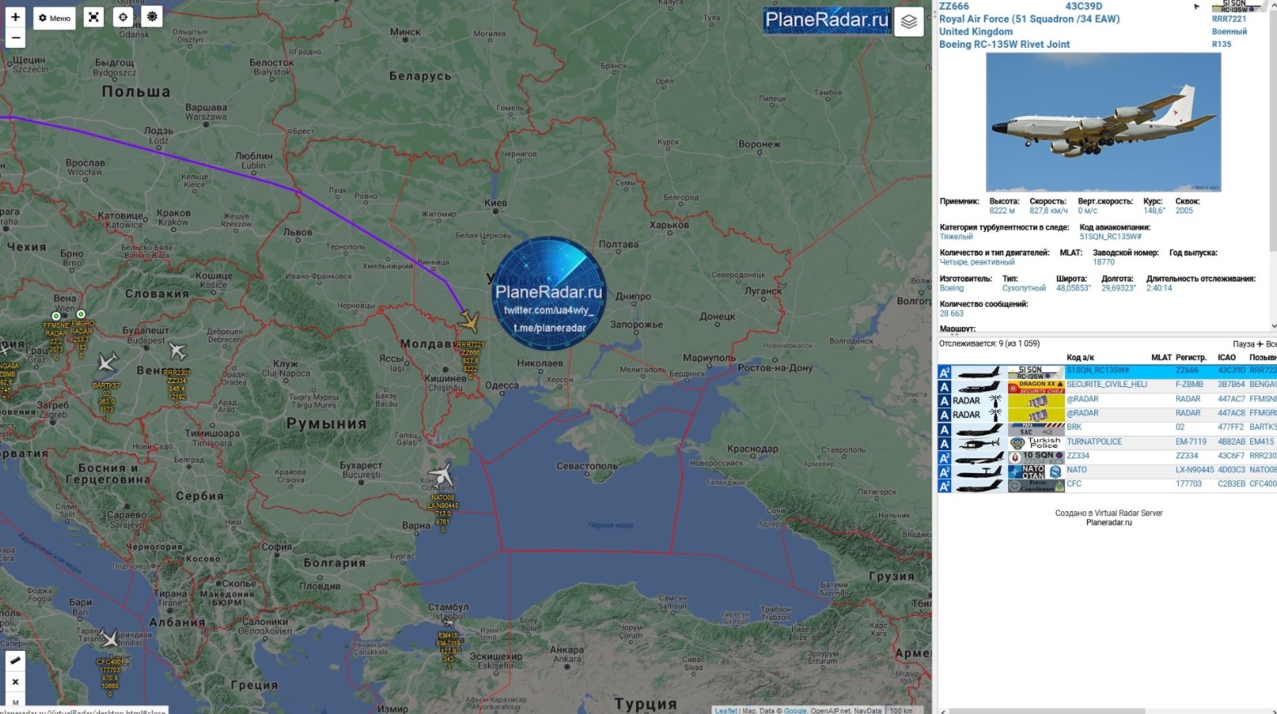Select the RRR2301 aircraft marker near Budapest
The image size is (1277, 714).
[x=177, y=351]
